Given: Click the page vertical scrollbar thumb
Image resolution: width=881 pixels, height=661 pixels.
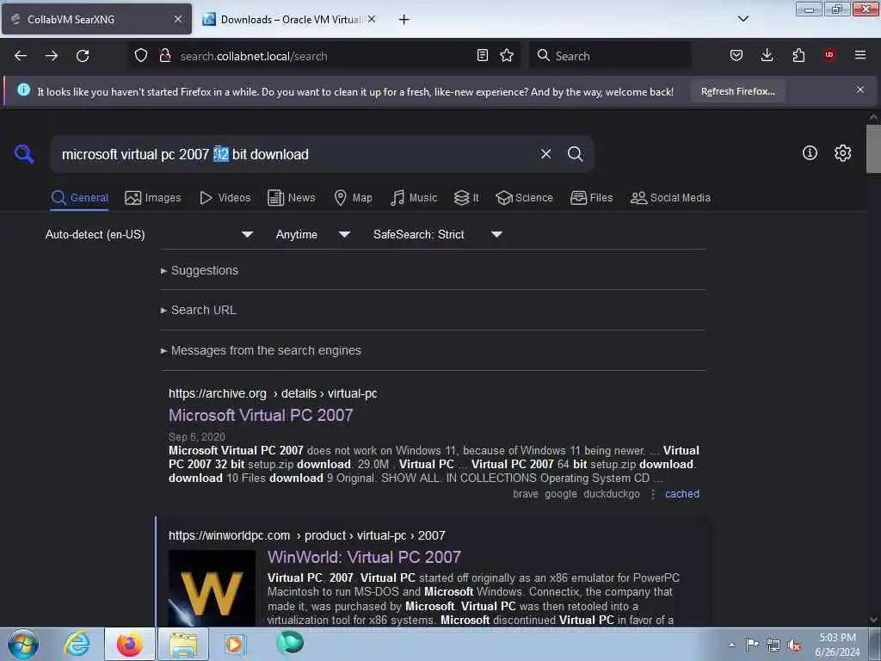Looking at the screenshot, I should tap(873, 149).
